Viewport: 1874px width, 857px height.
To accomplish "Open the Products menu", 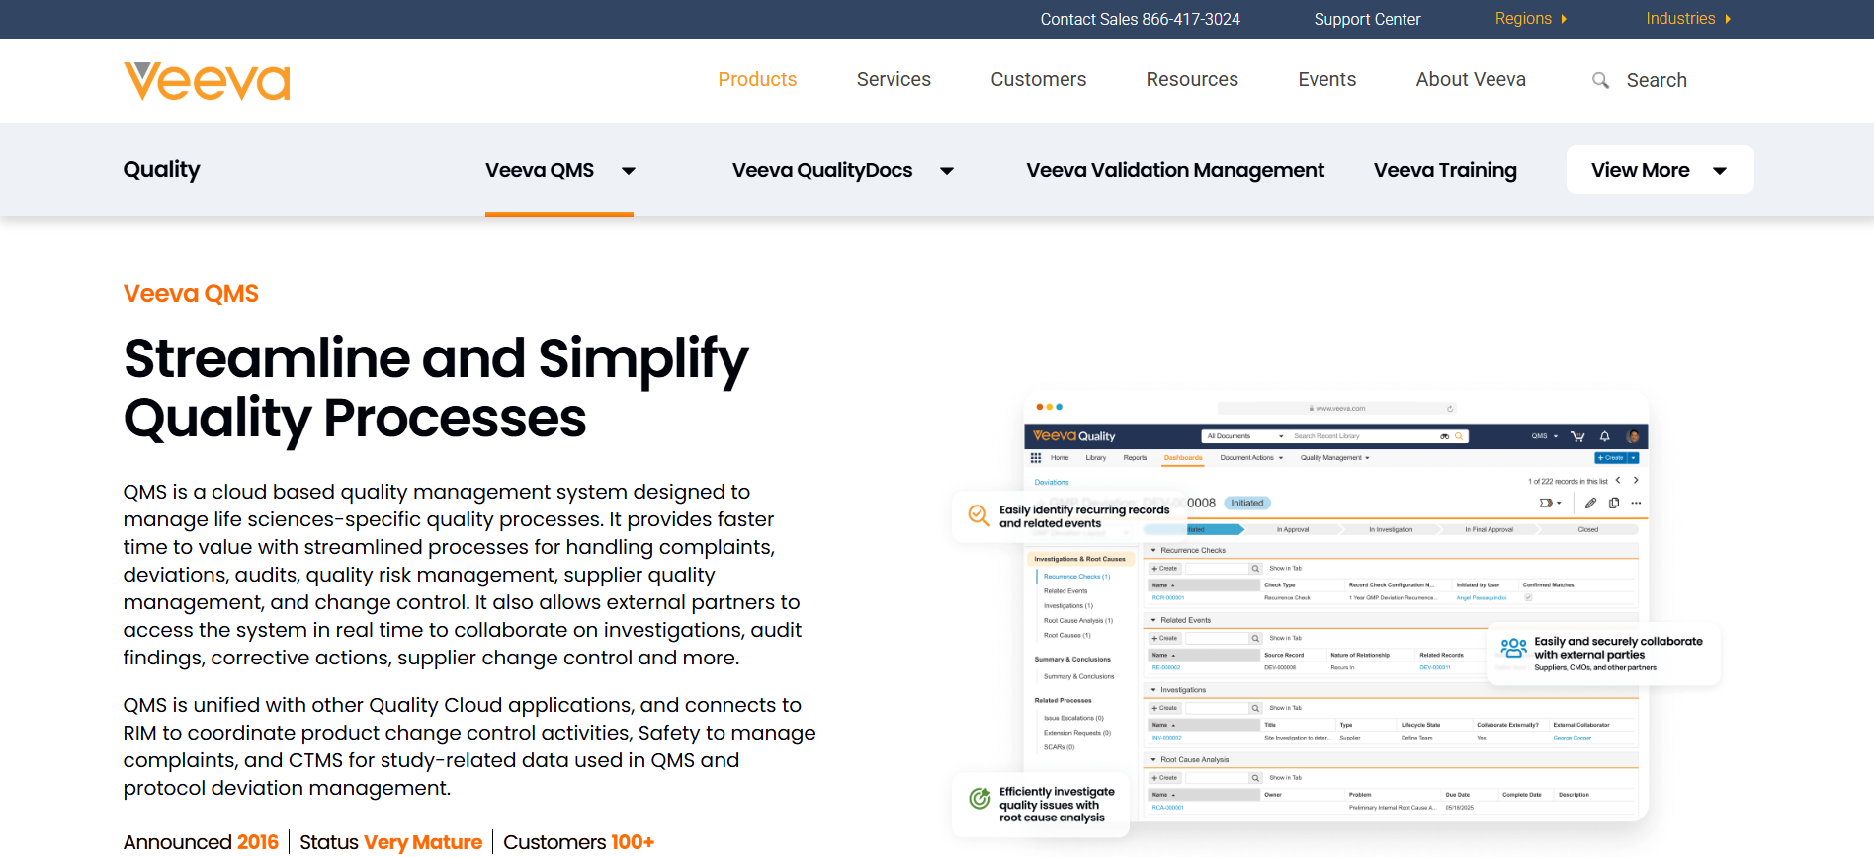I will tap(757, 80).
